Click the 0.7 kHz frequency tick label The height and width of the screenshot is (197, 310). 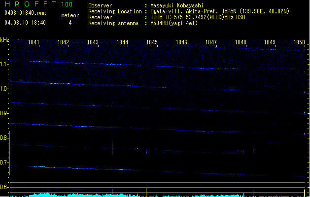[3, 163]
